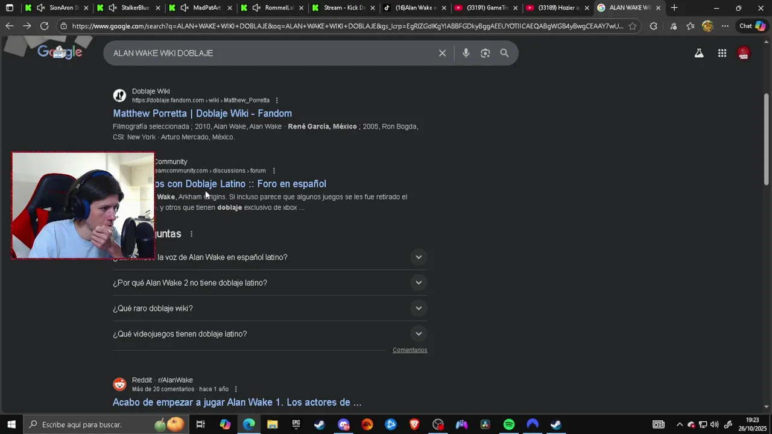
Task: Open "Matthew Porretta | Doblaje Wiki - Fandom" link
Action: pos(202,113)
